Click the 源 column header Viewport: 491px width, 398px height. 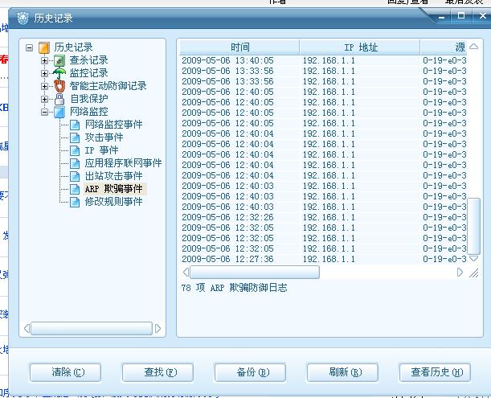tap(444, 47)
